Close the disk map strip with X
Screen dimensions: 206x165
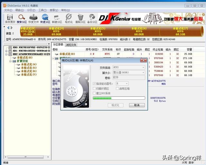click(x=4, y=27)
